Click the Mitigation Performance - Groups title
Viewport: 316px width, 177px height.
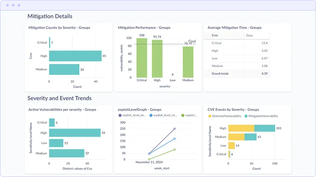(x=144, y=28)
